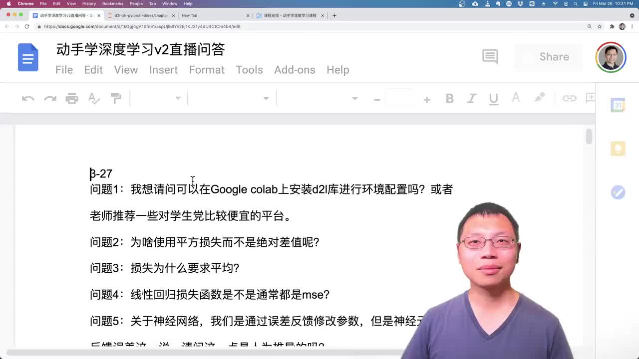Click the Share button

(549, 57)
